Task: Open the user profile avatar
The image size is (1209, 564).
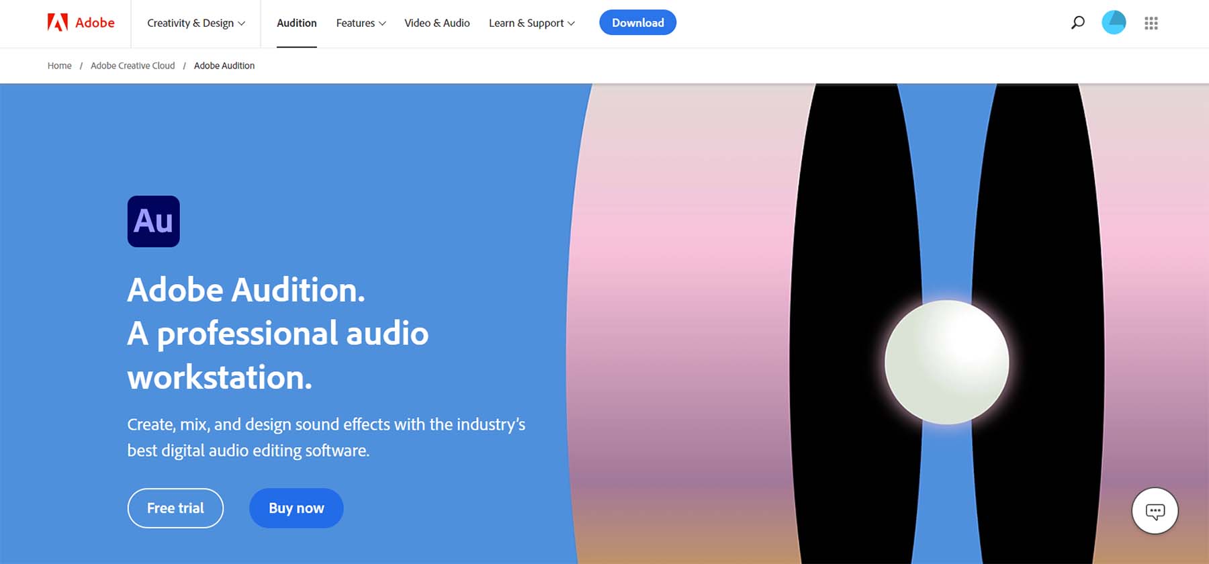Action: [1114, 23]
